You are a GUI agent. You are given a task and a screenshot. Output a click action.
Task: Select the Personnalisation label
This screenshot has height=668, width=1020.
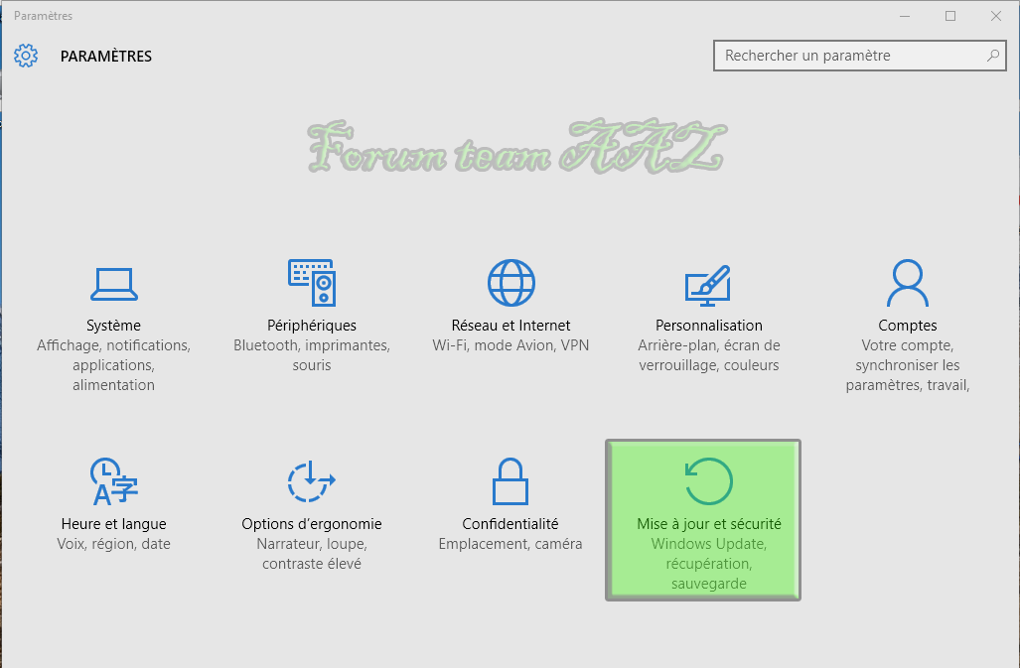(x=708, y=326)
